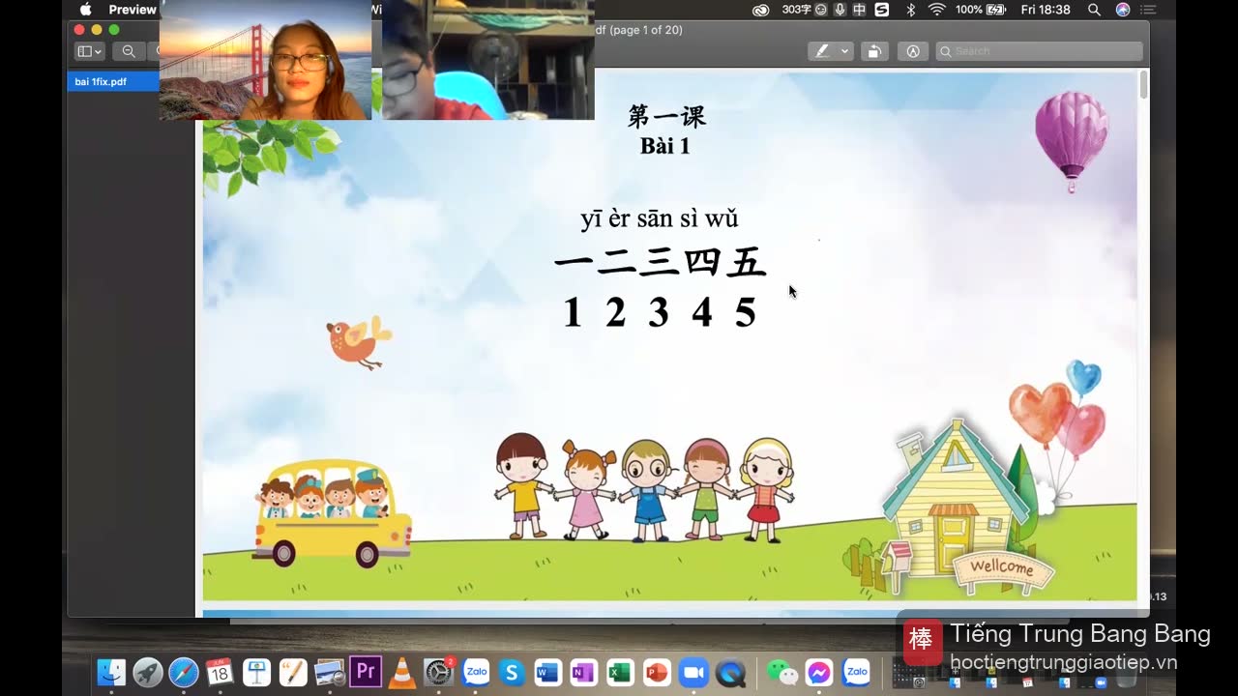Open Launchpad in the Dock
Image resolution: width=1238 pixels, height=696 pixels.
(148, 672)
